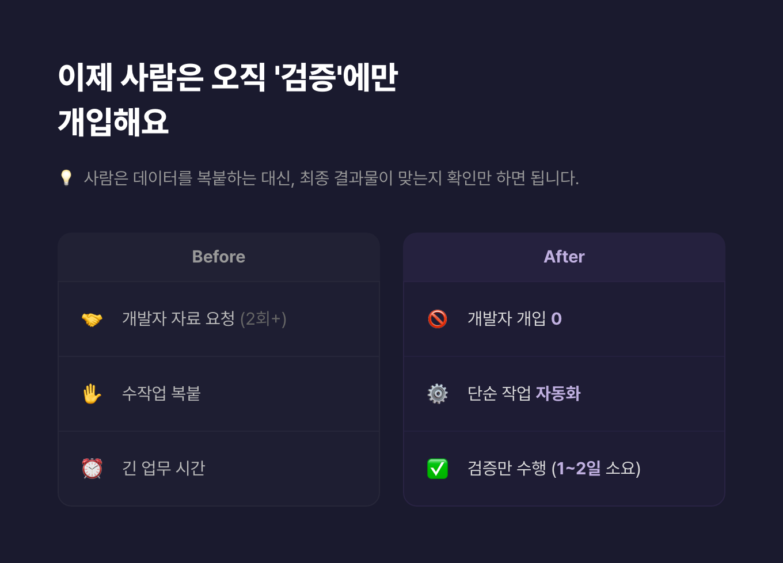Screen dimensions: 783x563
Task: Click the red alarm clock icon
Action: [92, 469]
